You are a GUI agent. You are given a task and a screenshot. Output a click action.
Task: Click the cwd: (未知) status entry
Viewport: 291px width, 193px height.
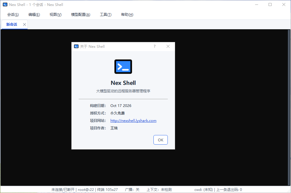204,190
